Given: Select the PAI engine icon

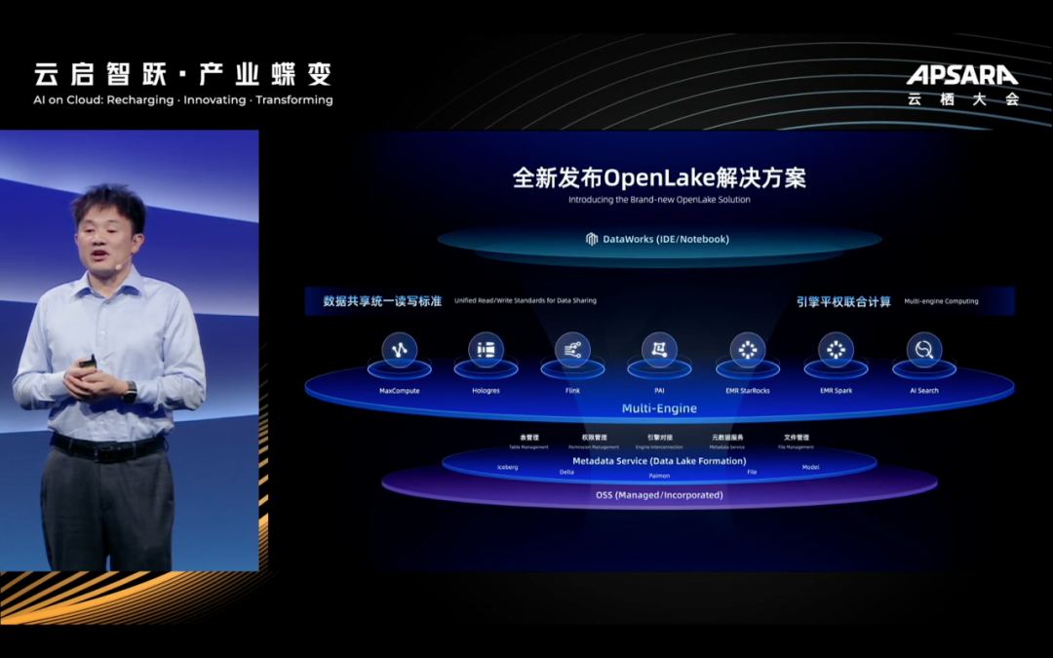Looking at the screenshot, I should 659,350.
